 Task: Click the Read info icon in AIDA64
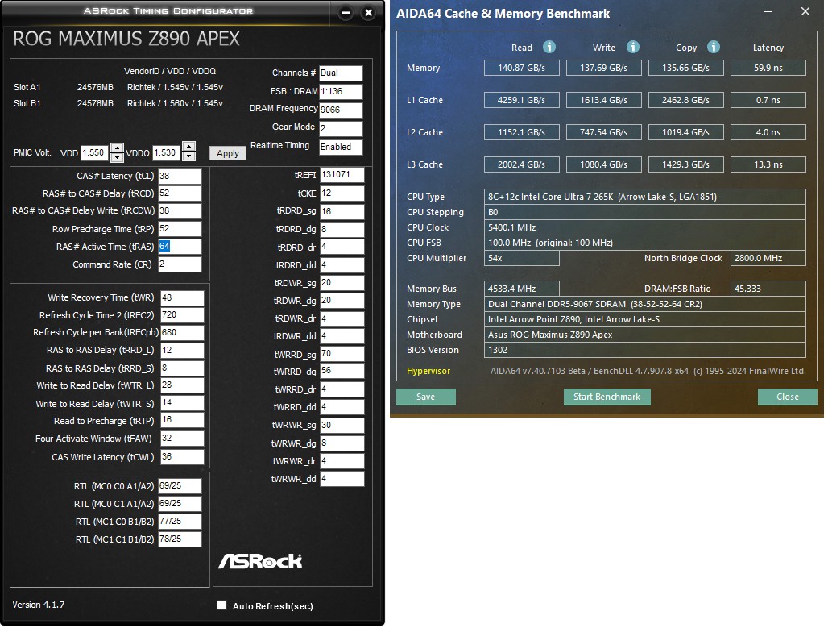549,47
